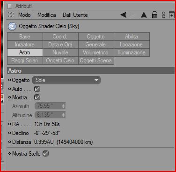Screen dimensions: 176x172
Task: Switch to the Oggetti Cielo tab
Action: click(60, 60)
